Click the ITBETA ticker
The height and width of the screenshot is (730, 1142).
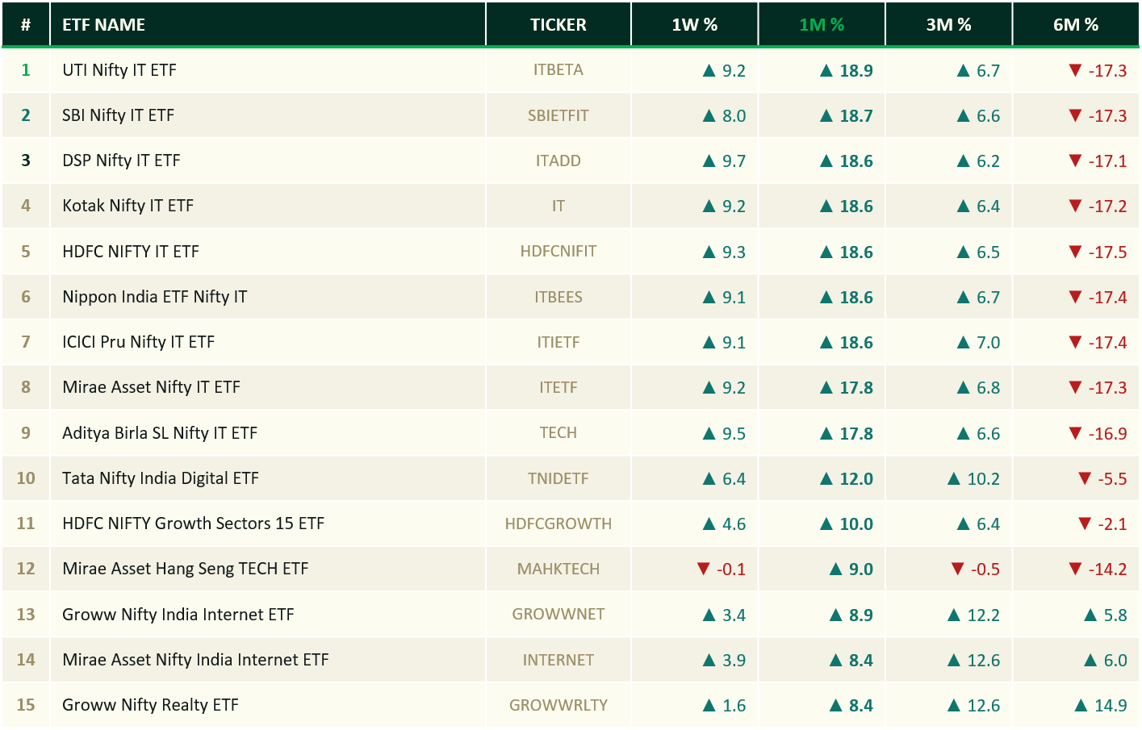tap(558, 70)
